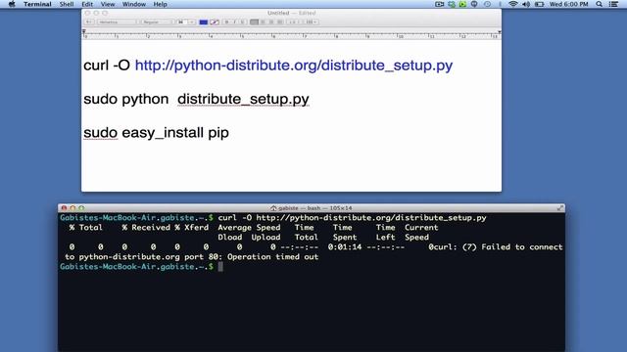Click the 'curl -O' text in TextEdit document
The width and height of the screenshot is (627, 352).
pos(107,66)
